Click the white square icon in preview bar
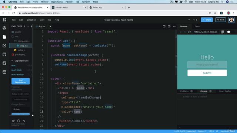The width and height of the screenshot is (237, 133). click(228, 32)
